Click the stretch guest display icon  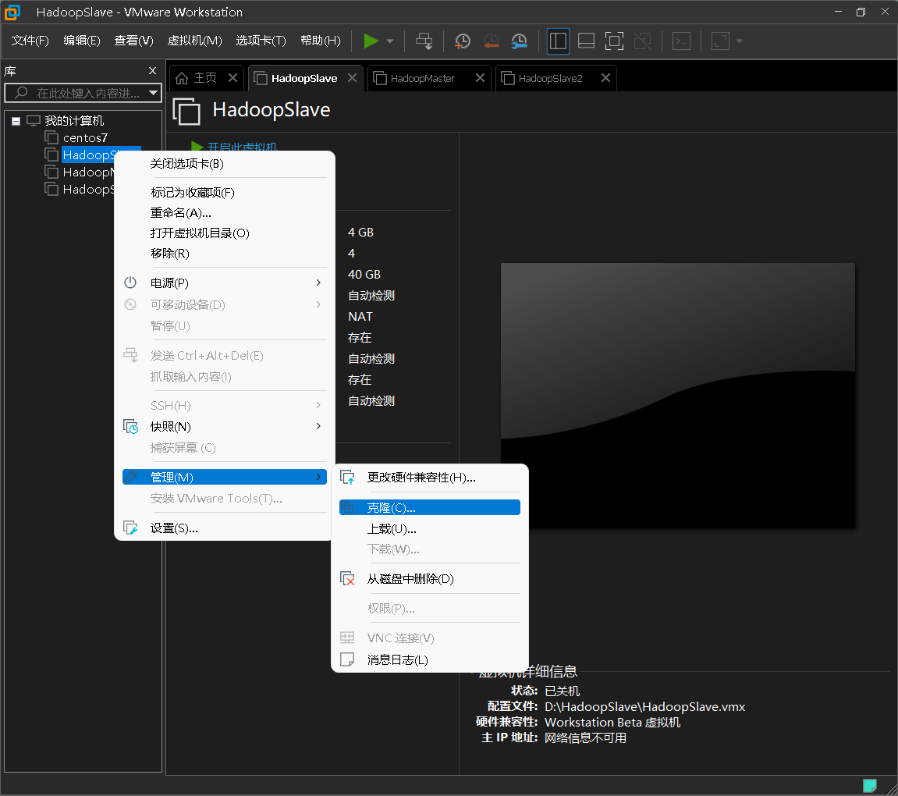[x=720, y=41]
